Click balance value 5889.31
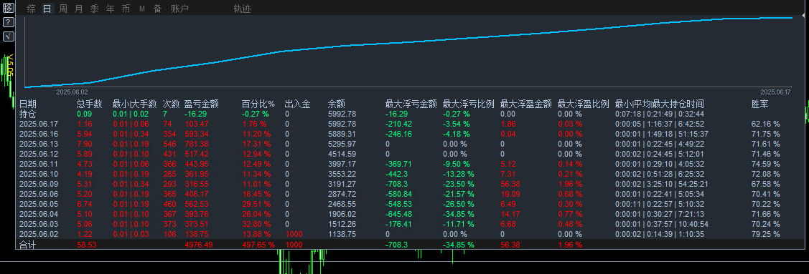 click(x=342, y=134)
